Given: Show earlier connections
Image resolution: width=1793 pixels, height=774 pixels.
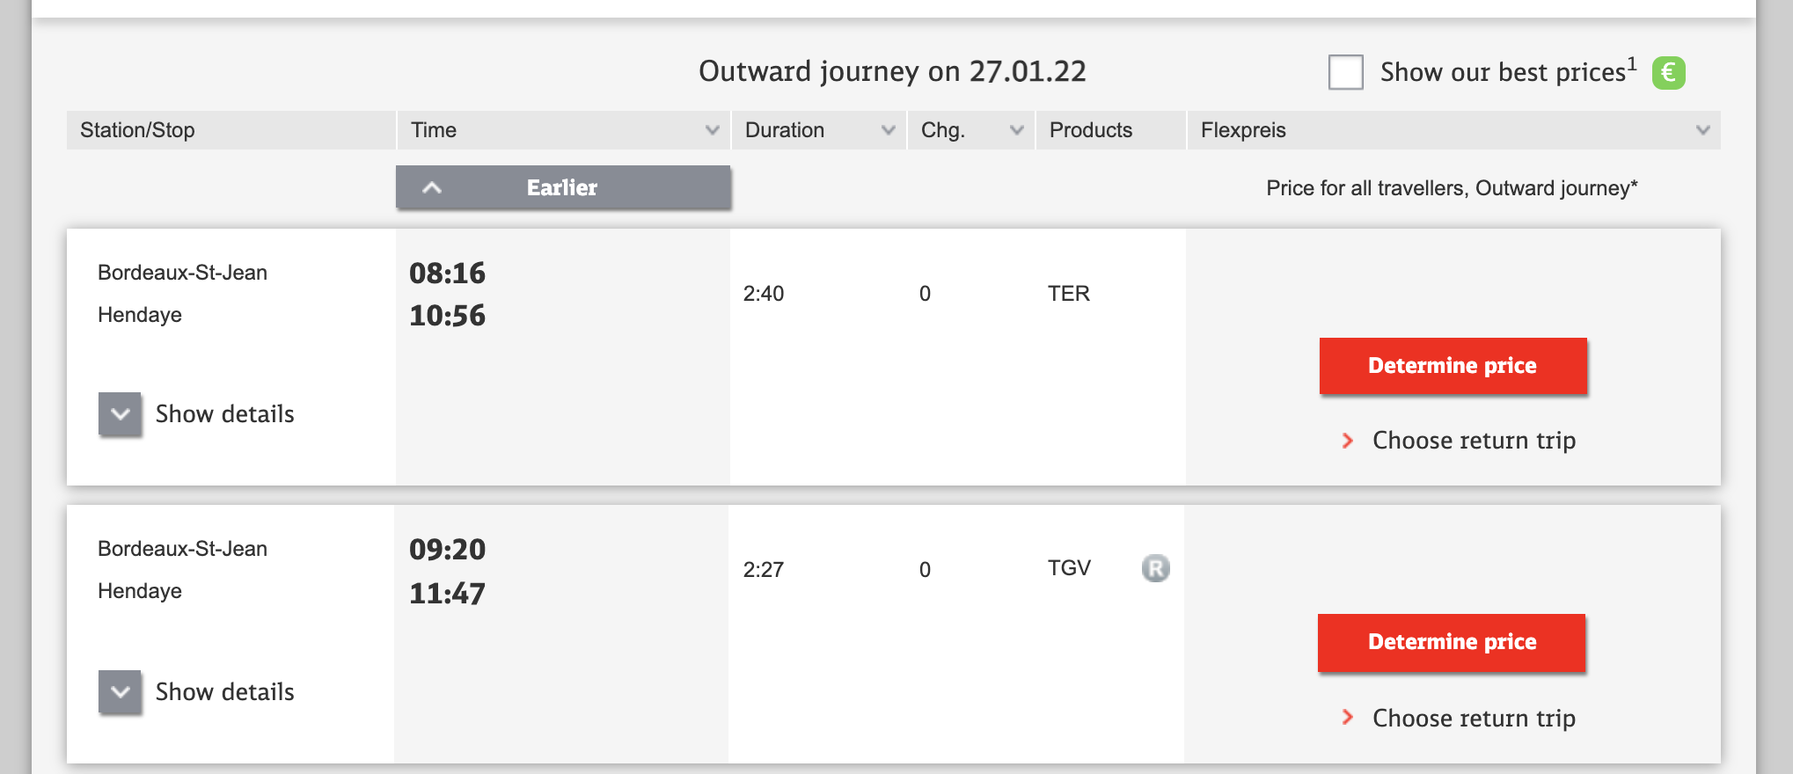Looking at the screenshot, I should pos(563,187).
